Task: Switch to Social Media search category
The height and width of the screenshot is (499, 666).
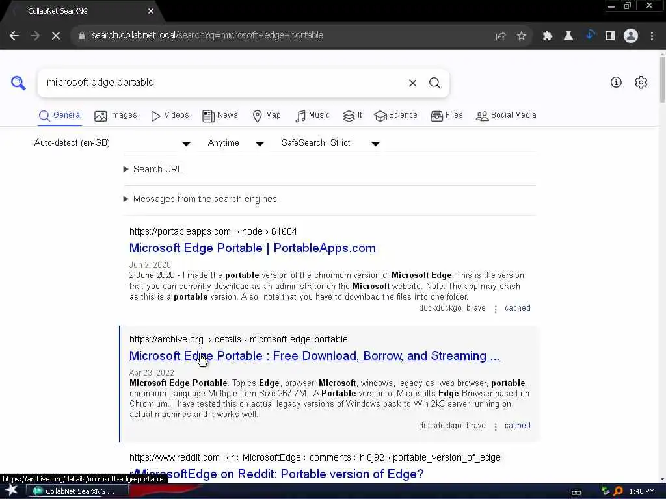Action: [x=506, y=116]
